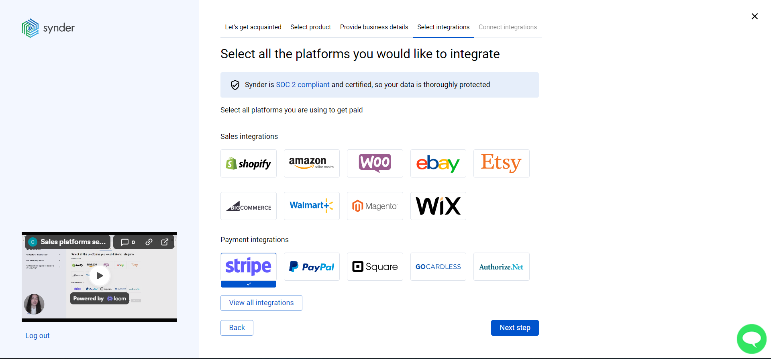Image resolution: width=771 pixels, height=359 pixels.
Task: Switch to the Select product tab
Action: [x=310, y=27]
